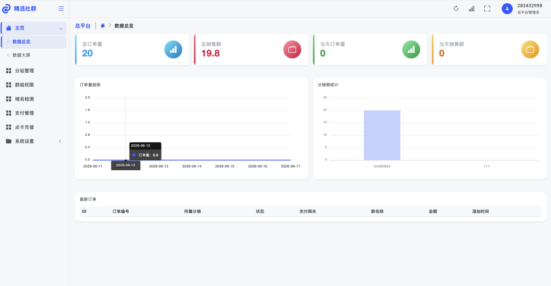This screenshot has height=286, width=551.
Task: Click the 总平台管理员 role label
Action: point(528,12)
